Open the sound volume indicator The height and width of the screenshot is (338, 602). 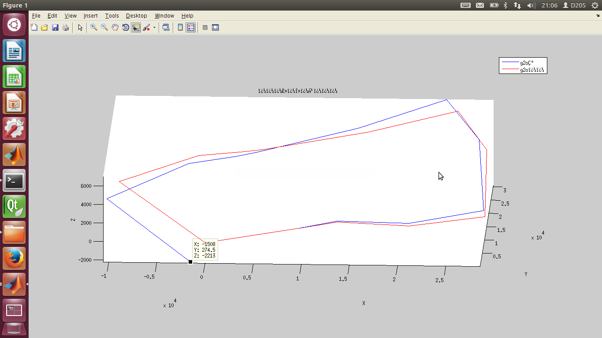click(531, 5)
